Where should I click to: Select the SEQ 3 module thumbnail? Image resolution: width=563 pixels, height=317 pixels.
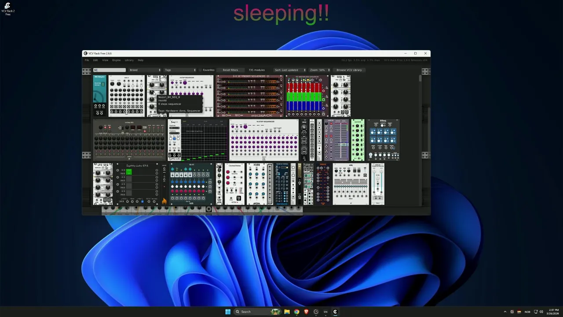(126, 96)
